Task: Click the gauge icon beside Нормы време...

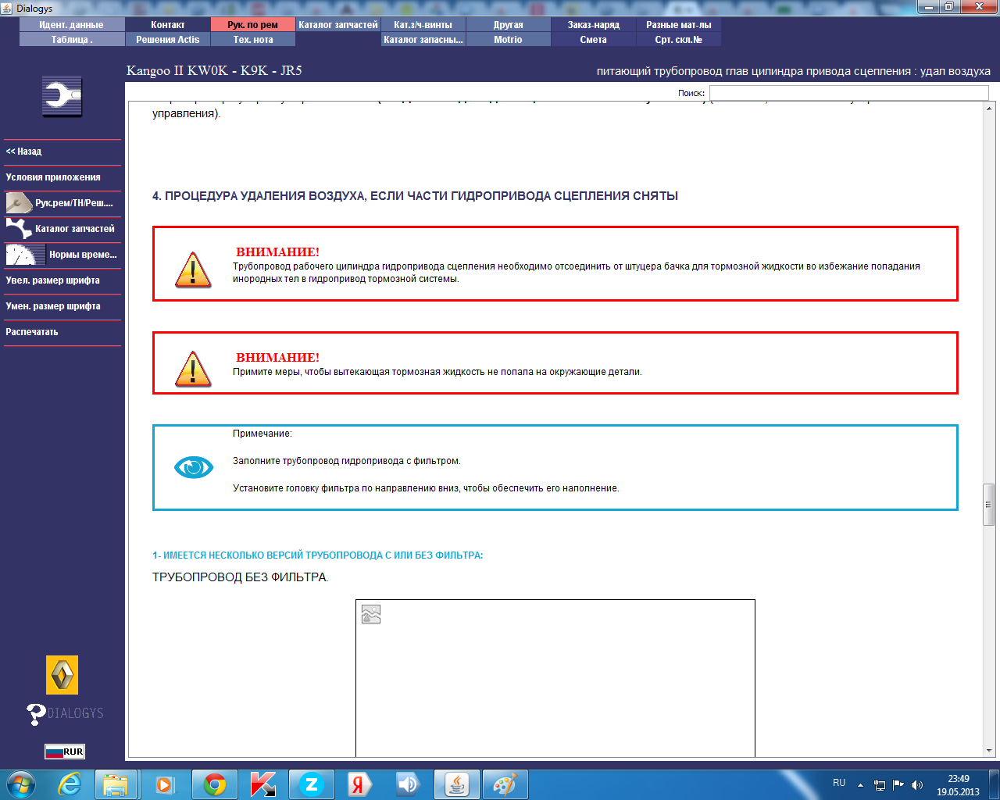Action: tap(25, 255)
